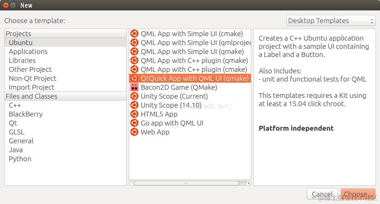The width and height of the screenshot is (380, 204).
Task: Select QML App with Simple UI (cmake) template
Action: click(190, 34)
